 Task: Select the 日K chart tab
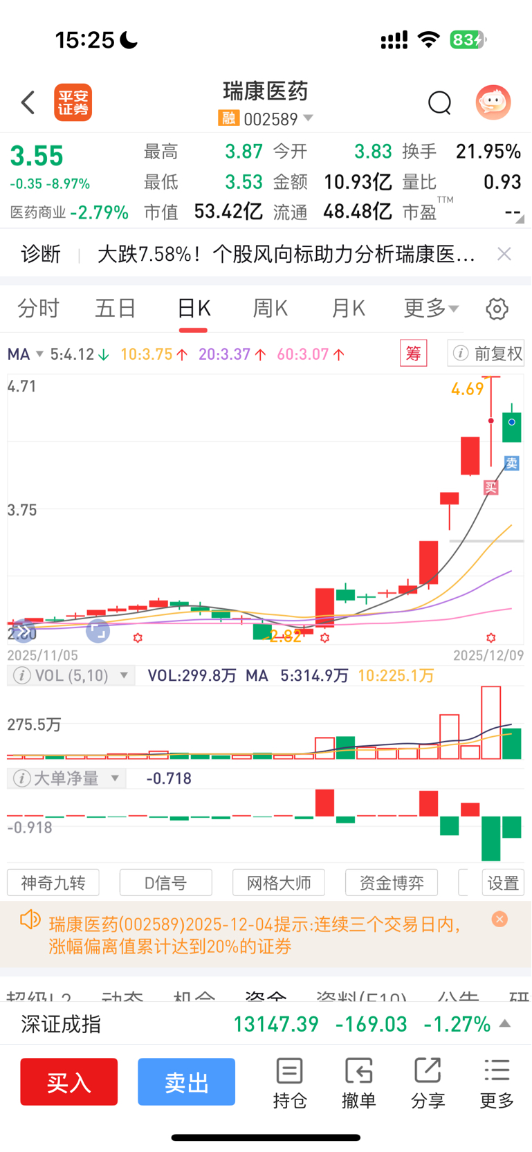(x=194, y=309)
